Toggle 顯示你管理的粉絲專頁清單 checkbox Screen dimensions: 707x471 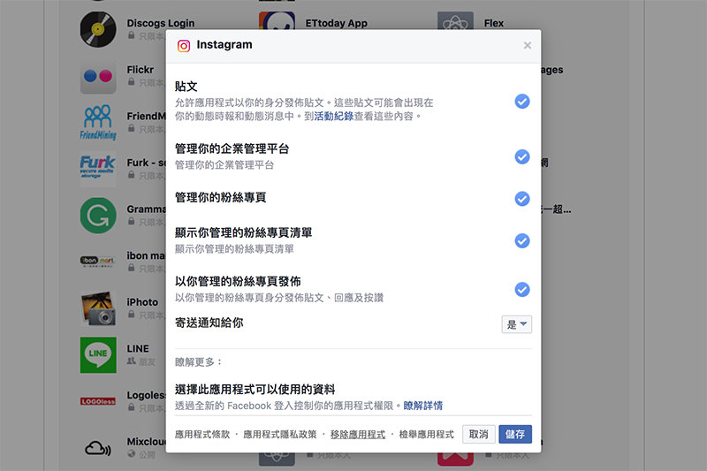click(522, 240)
